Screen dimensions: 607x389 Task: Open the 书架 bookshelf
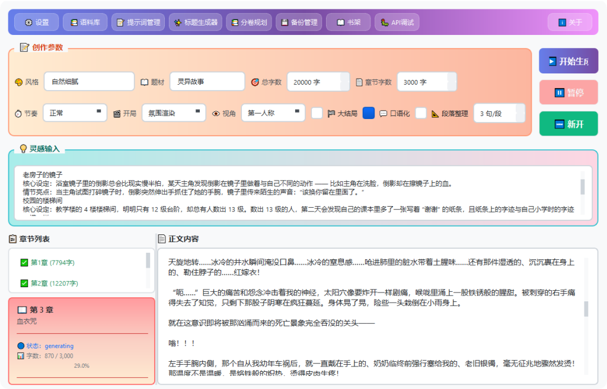coord(347,22)
